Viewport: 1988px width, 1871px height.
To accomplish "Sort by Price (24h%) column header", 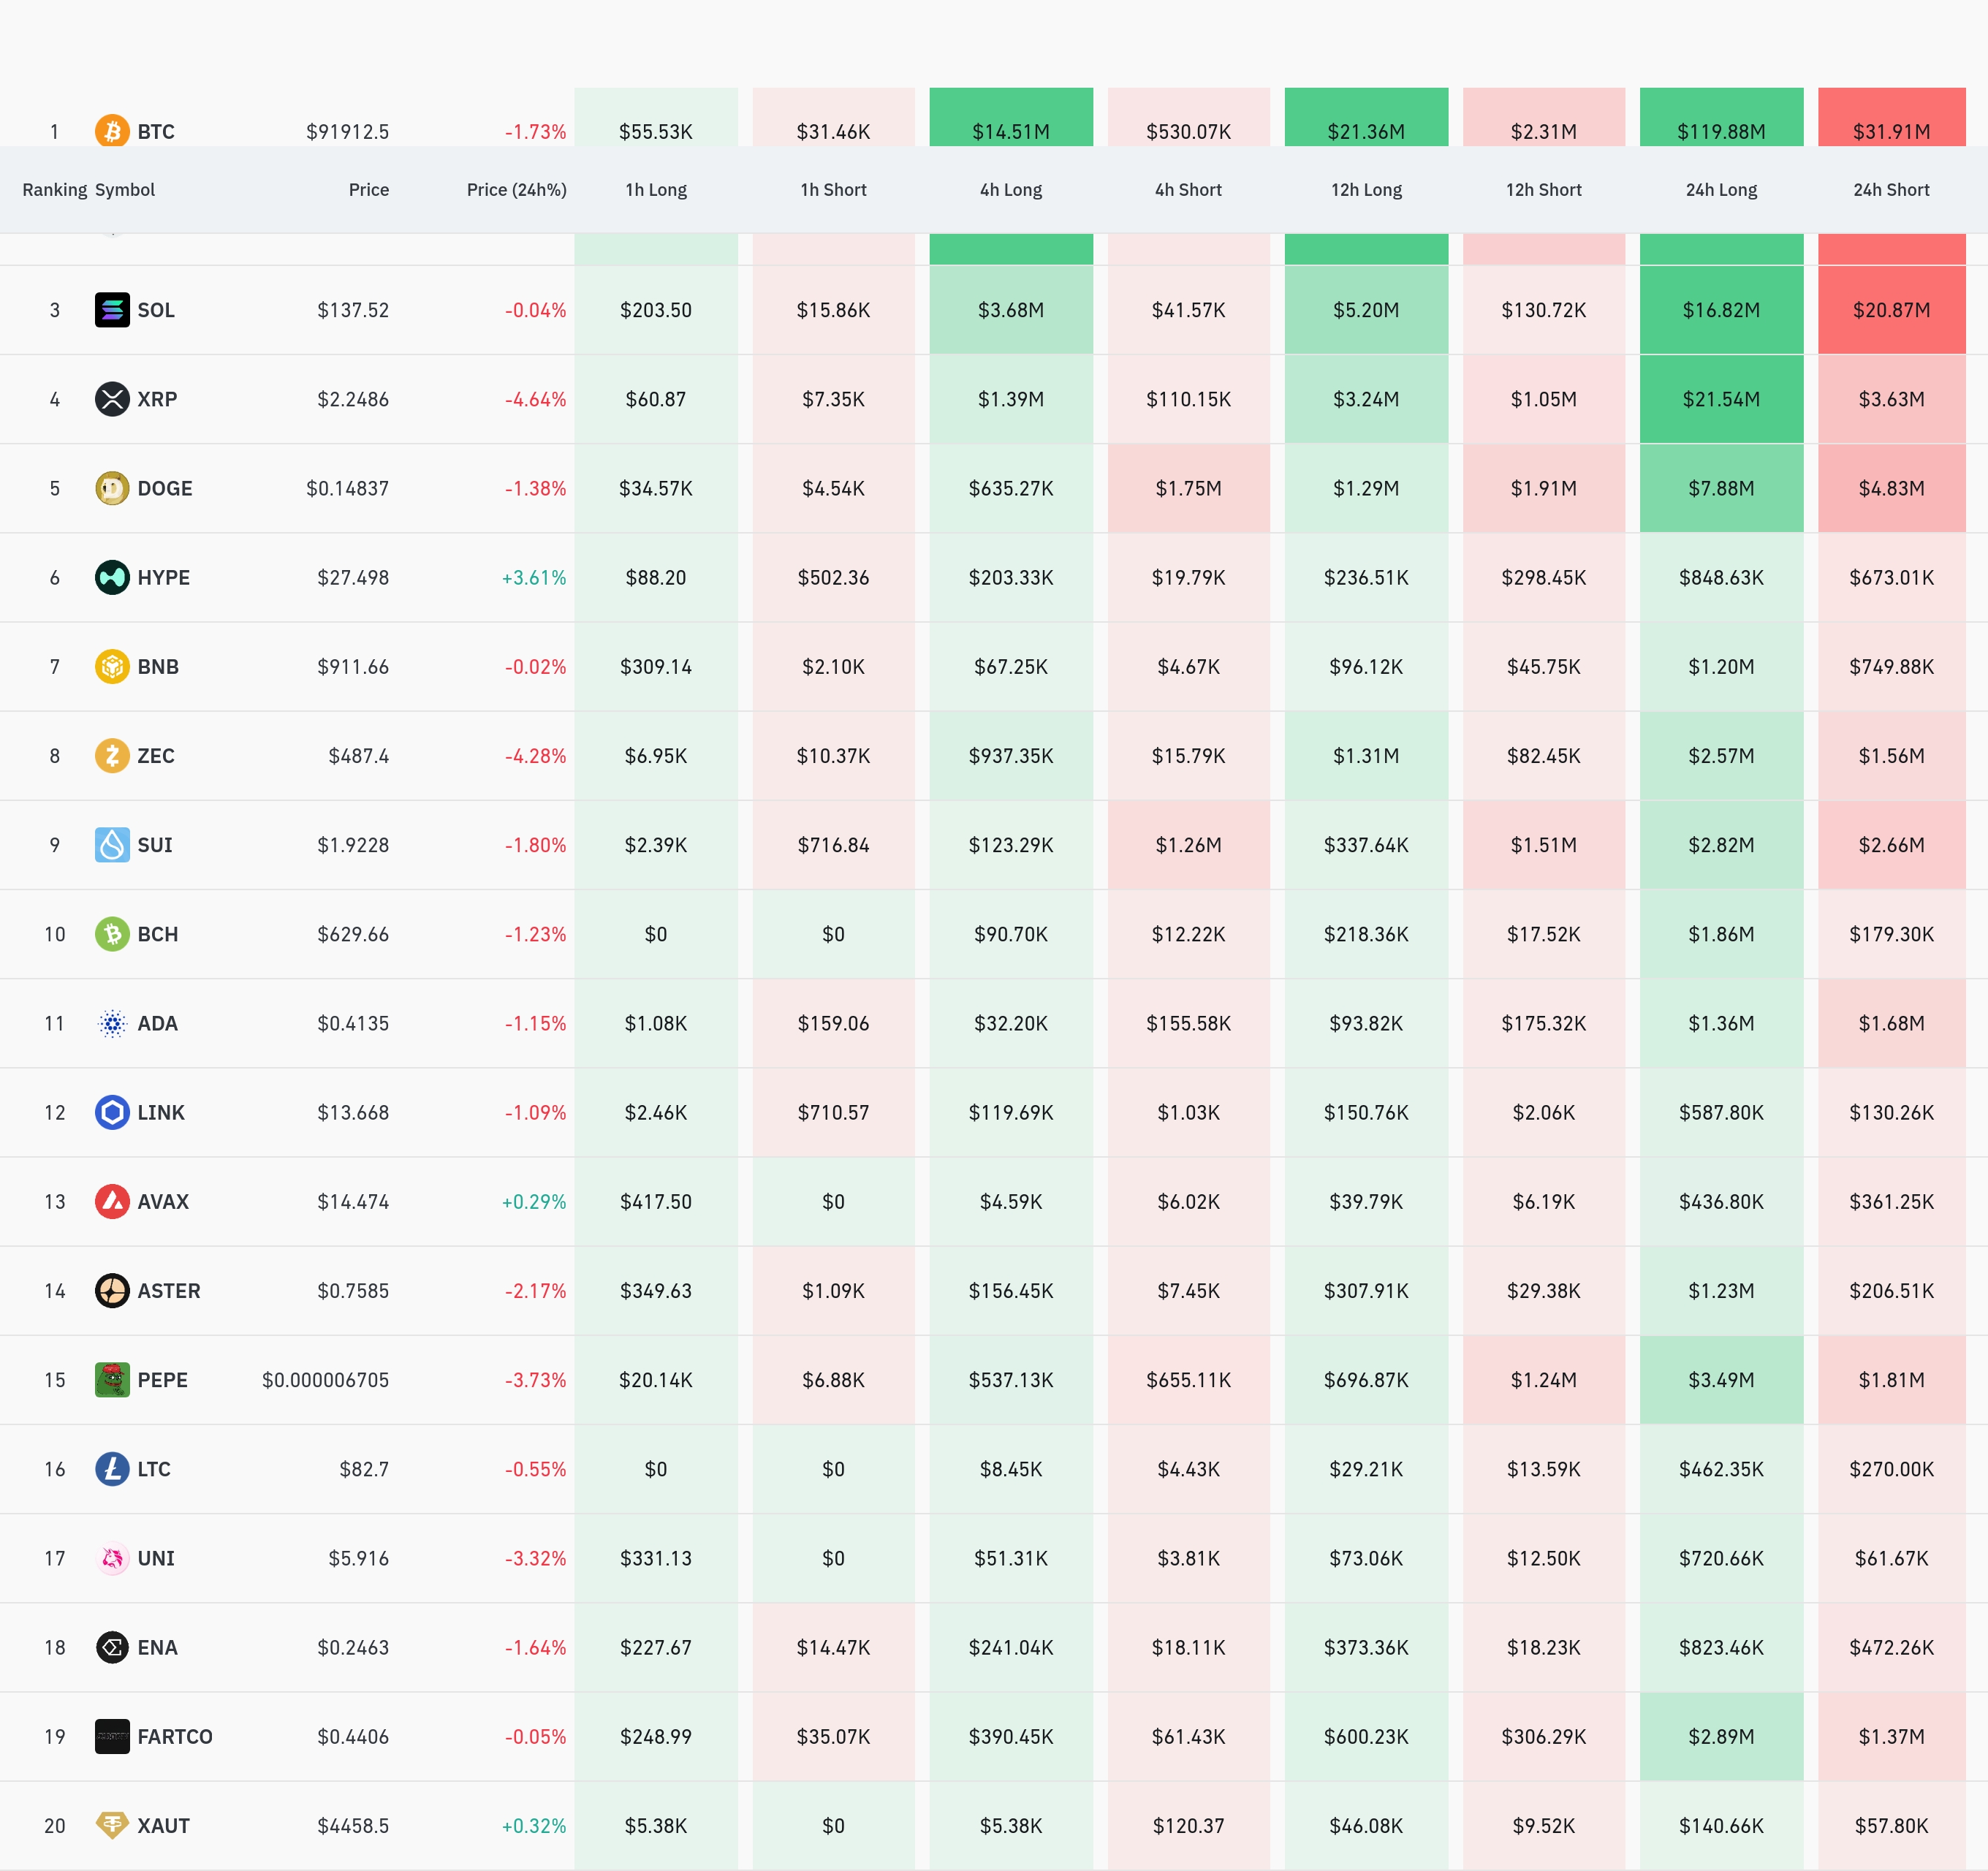I will pyautogui.click(x=516, y=190).
